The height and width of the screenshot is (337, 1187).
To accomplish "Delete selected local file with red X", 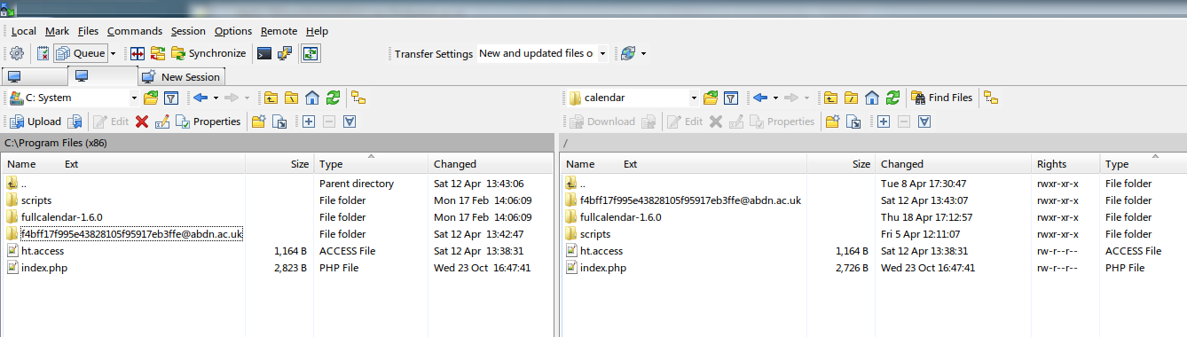I will click(142, 121).
